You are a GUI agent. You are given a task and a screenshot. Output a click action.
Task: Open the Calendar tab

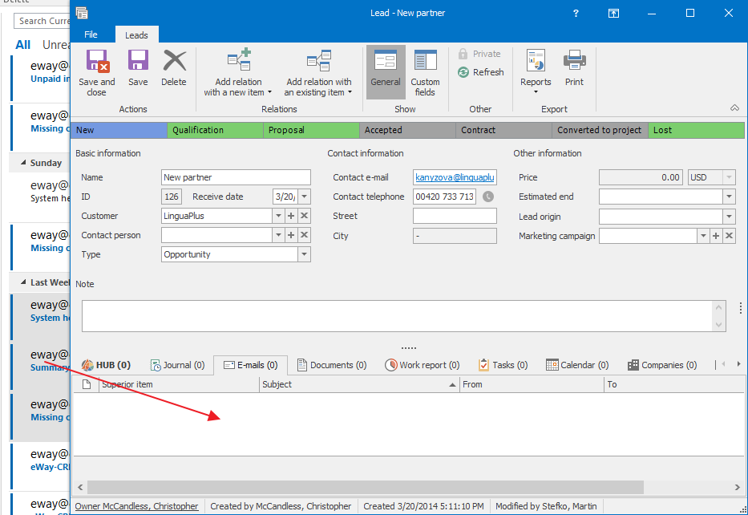[578, 365]
